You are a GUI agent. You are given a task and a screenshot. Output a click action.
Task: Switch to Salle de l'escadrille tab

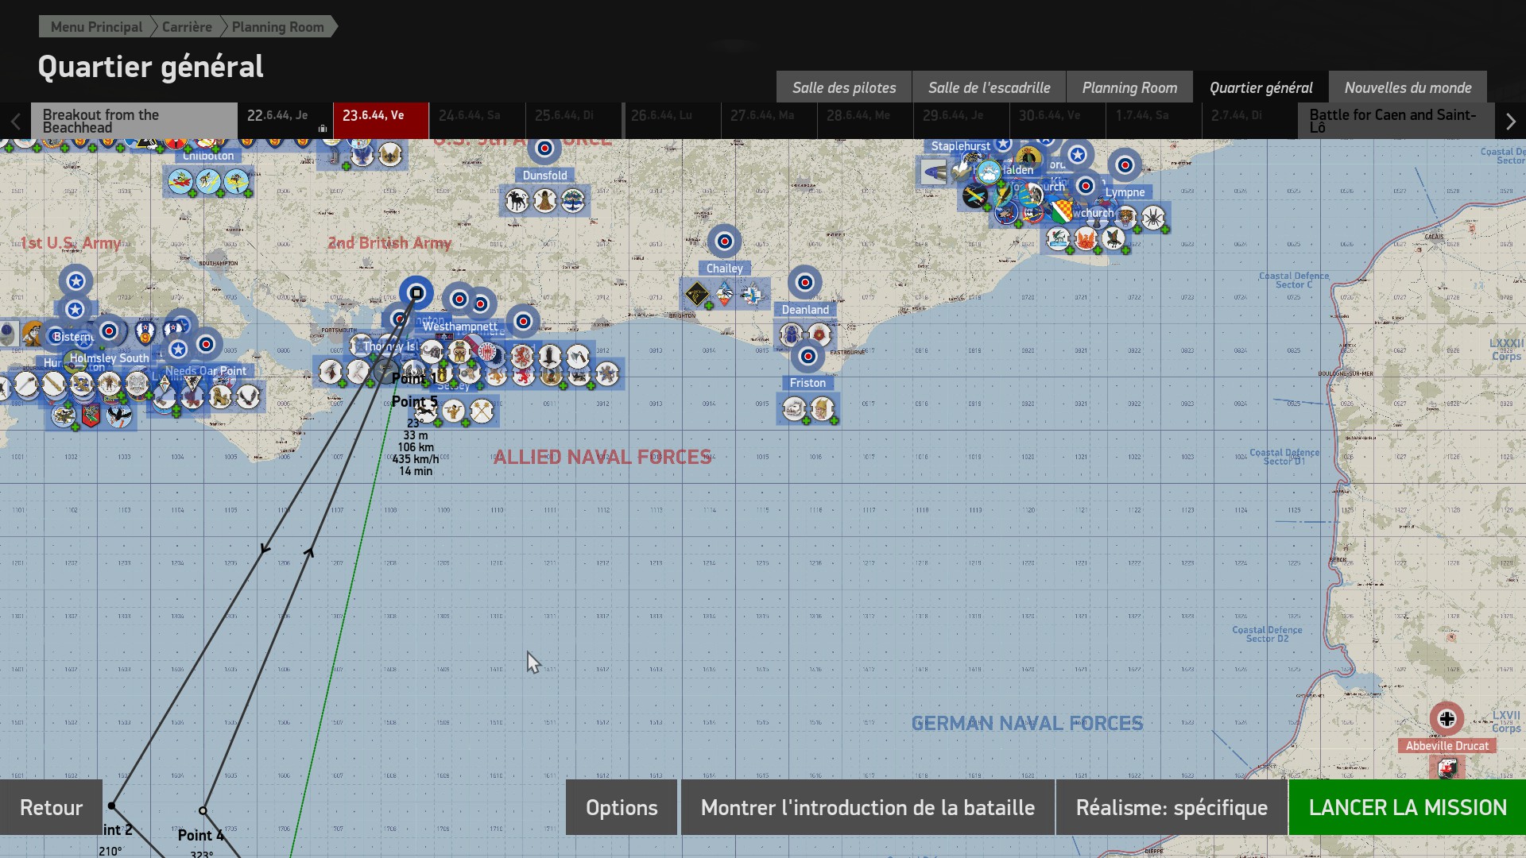989,87
